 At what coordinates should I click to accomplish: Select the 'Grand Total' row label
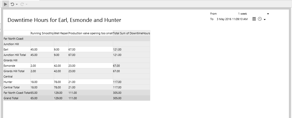(x=11, y=98)
